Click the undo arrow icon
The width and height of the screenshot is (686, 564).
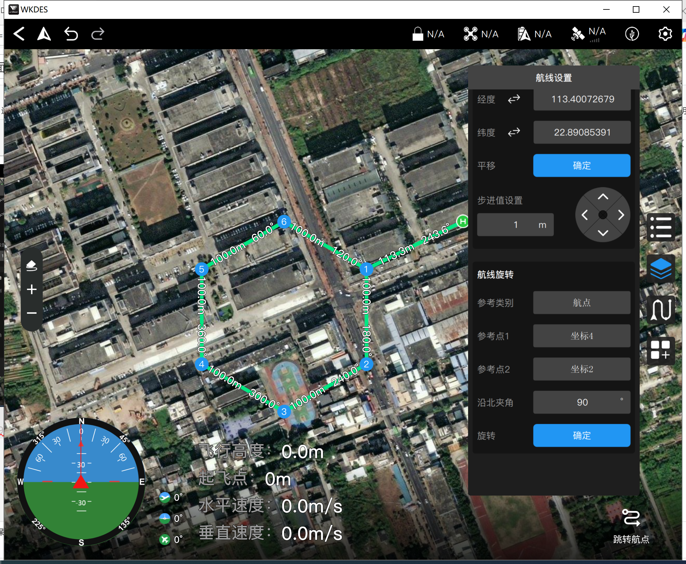pos(71,34)
